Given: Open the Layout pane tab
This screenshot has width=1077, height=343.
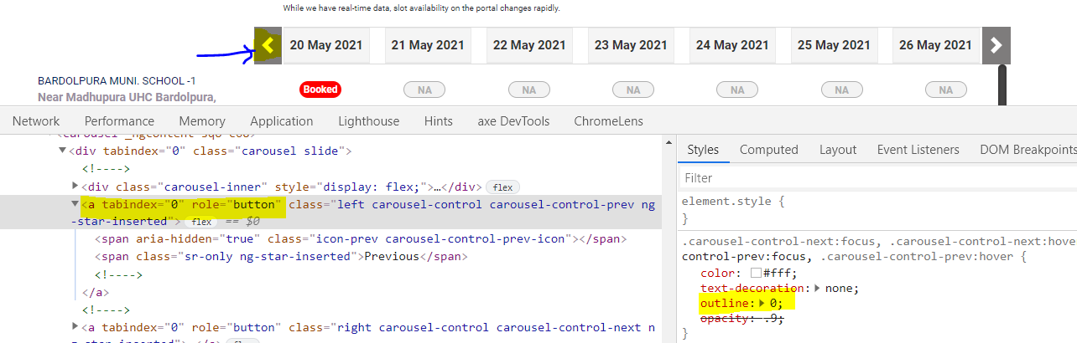Looking at the screenshot, I should tap(838, 150).
